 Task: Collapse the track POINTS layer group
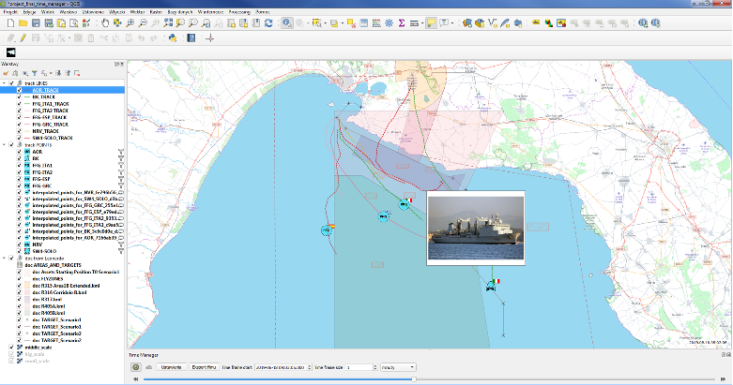4,144
